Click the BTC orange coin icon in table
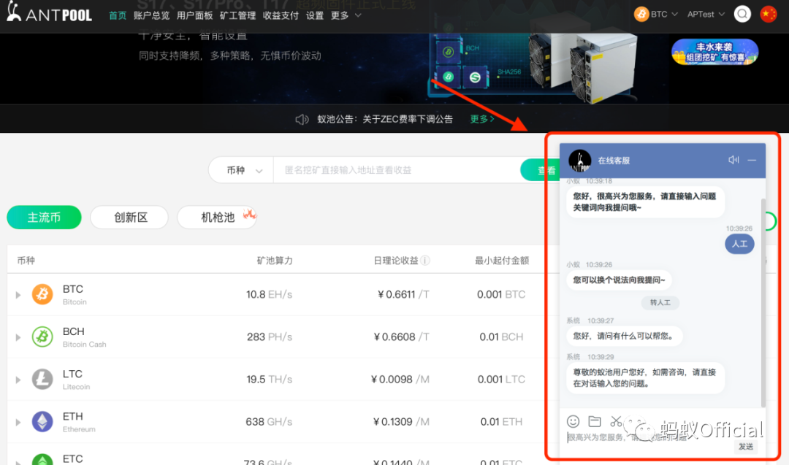This screenshot has height=465, width=789. coord(42,294)
